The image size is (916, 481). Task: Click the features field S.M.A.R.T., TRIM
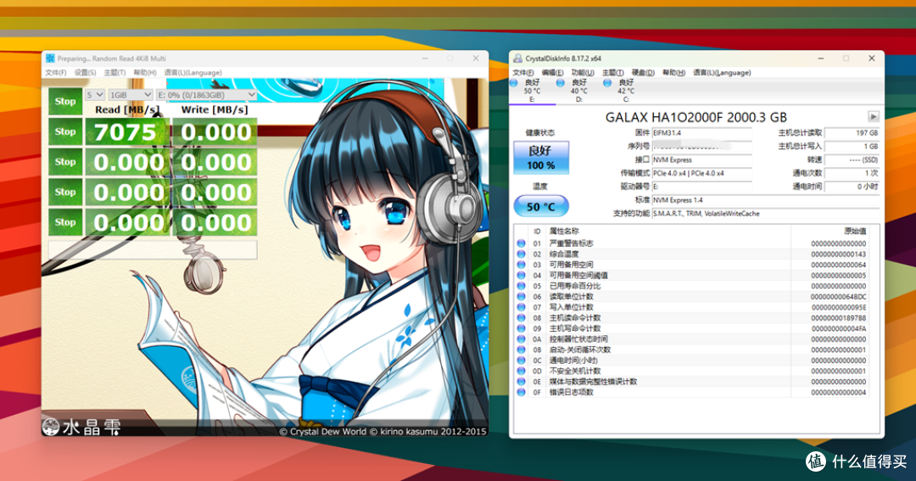766,213
